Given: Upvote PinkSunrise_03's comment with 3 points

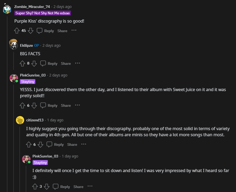Looking at the screenshot, I should point(35,187).
